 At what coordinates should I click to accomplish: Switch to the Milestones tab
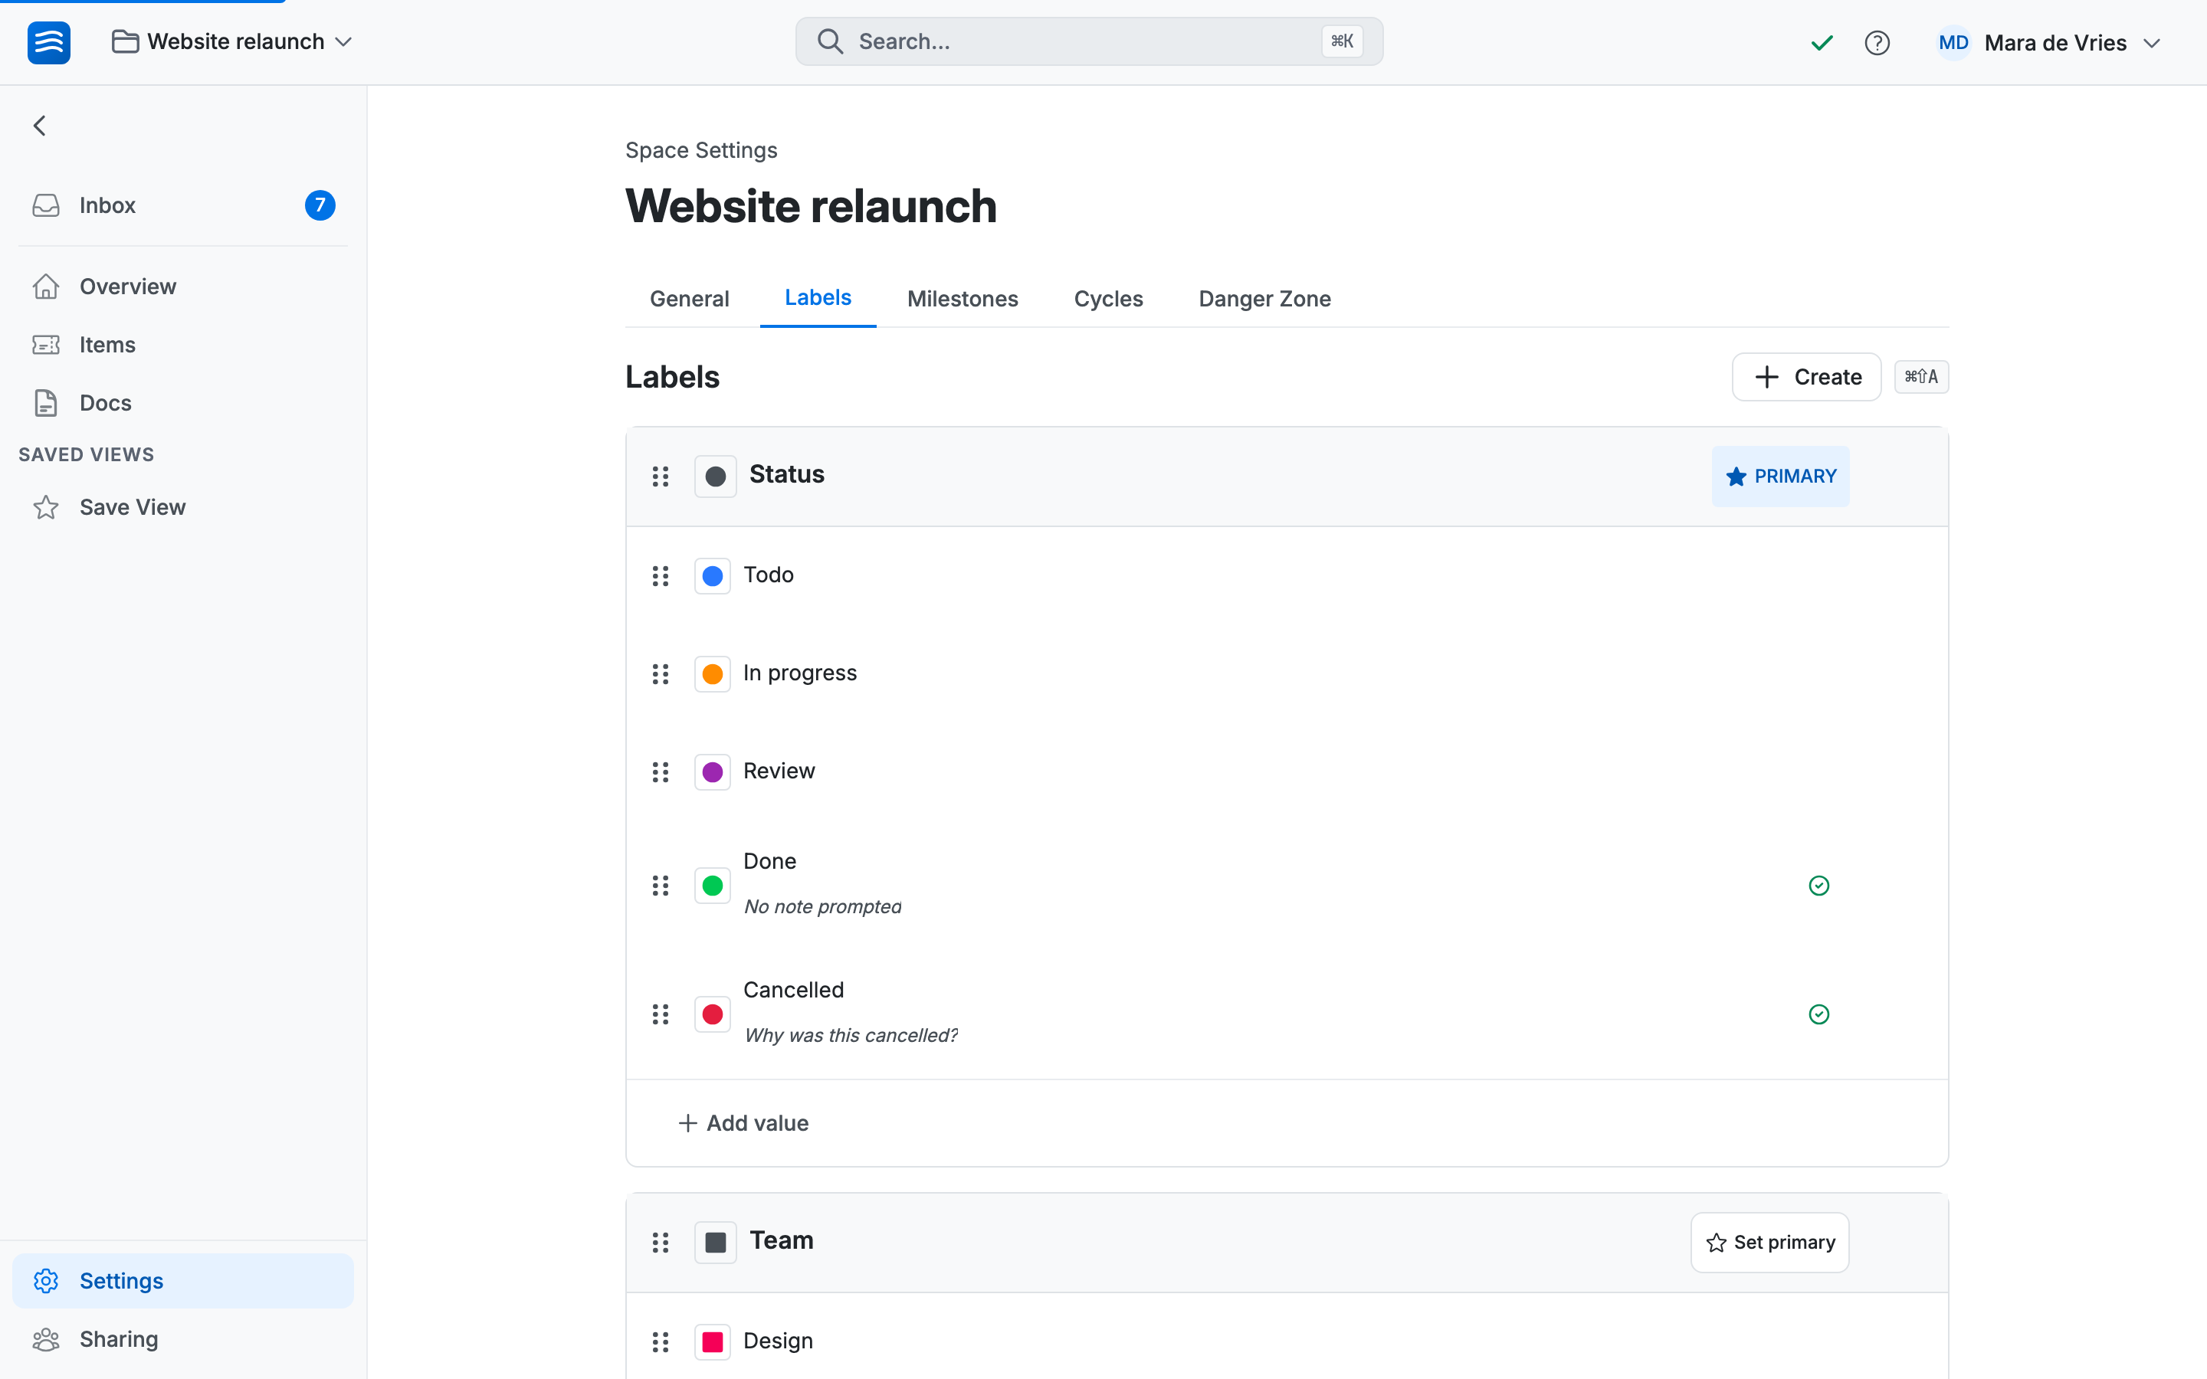click(x=963, y=299)
